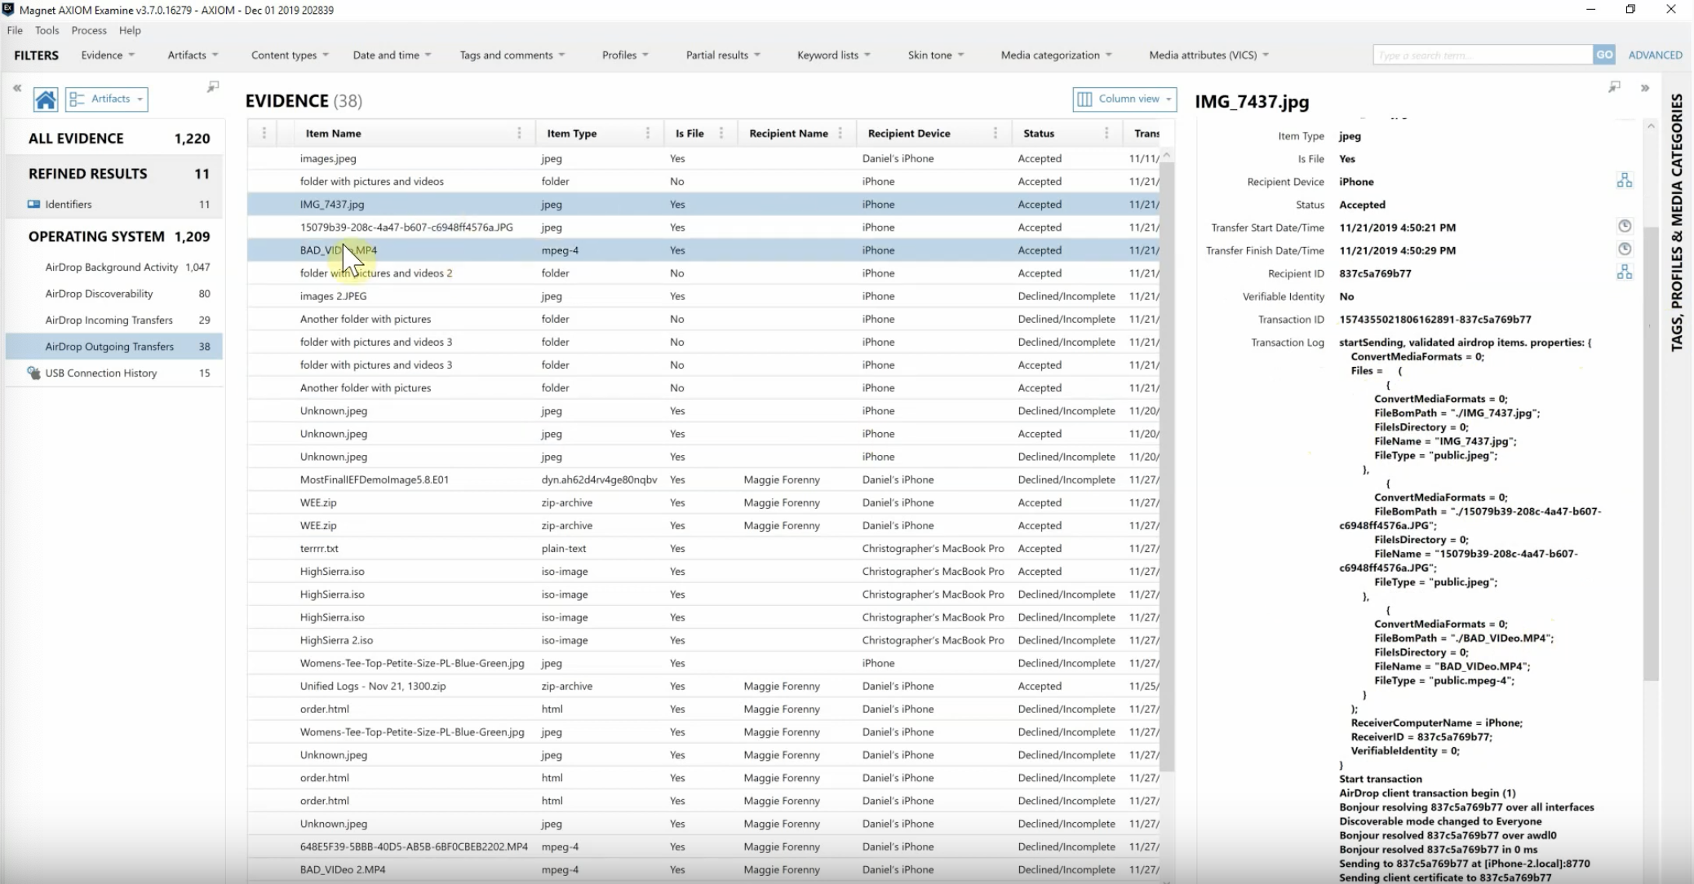The width and height of the screenshot is (1694, 884).
Task: Open the table options dots in header corner
Action: (264, 133)
